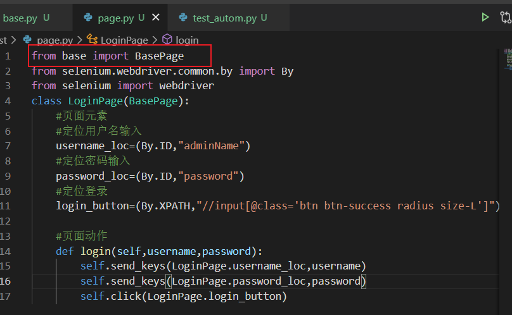Click the XPath string on line 11
Screen dimensions: 512x315
point(346,206)
